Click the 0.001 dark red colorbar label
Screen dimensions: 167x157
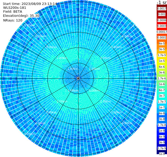tap(162, 14)
